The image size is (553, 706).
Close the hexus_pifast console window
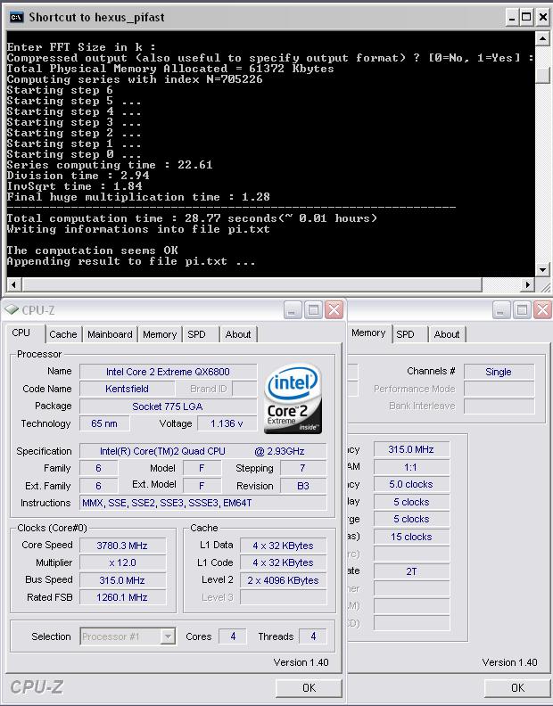tap(542, 18)
